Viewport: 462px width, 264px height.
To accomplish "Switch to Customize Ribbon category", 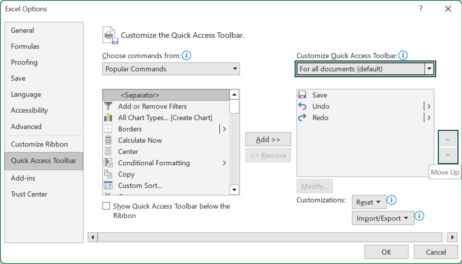I will click(44, 144).
